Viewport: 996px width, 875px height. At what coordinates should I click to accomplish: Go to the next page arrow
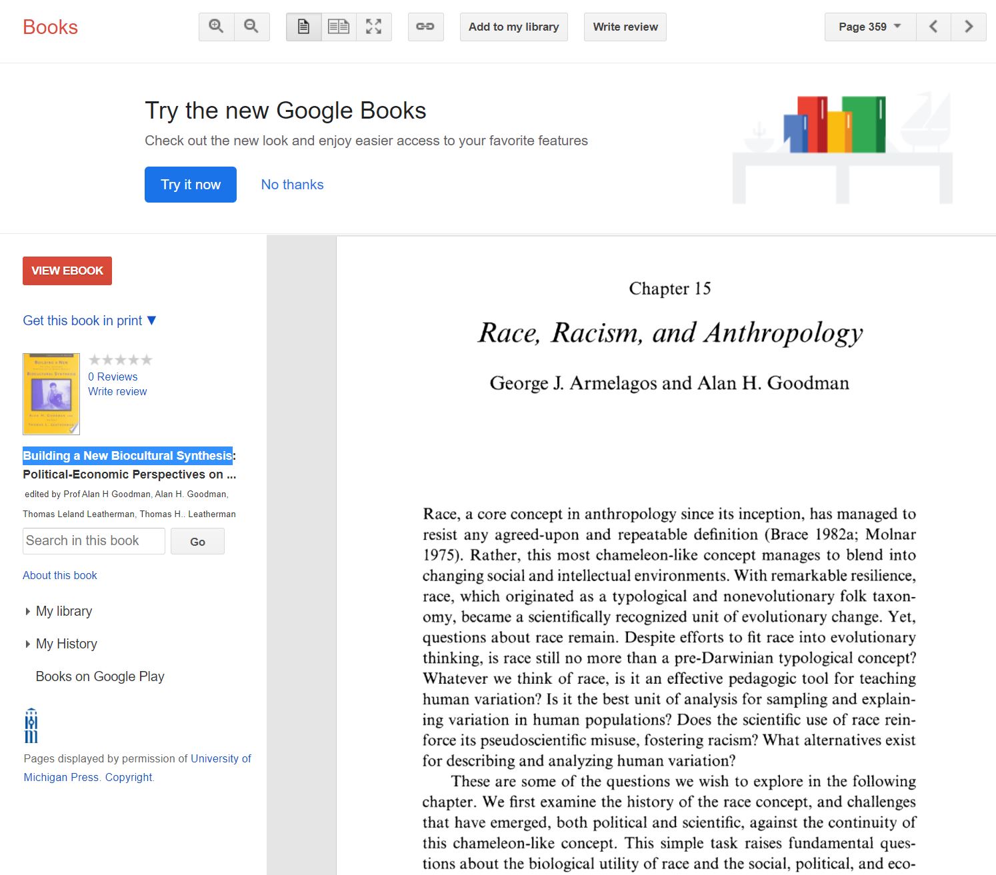pyautogui.click(x=968, y=27)
